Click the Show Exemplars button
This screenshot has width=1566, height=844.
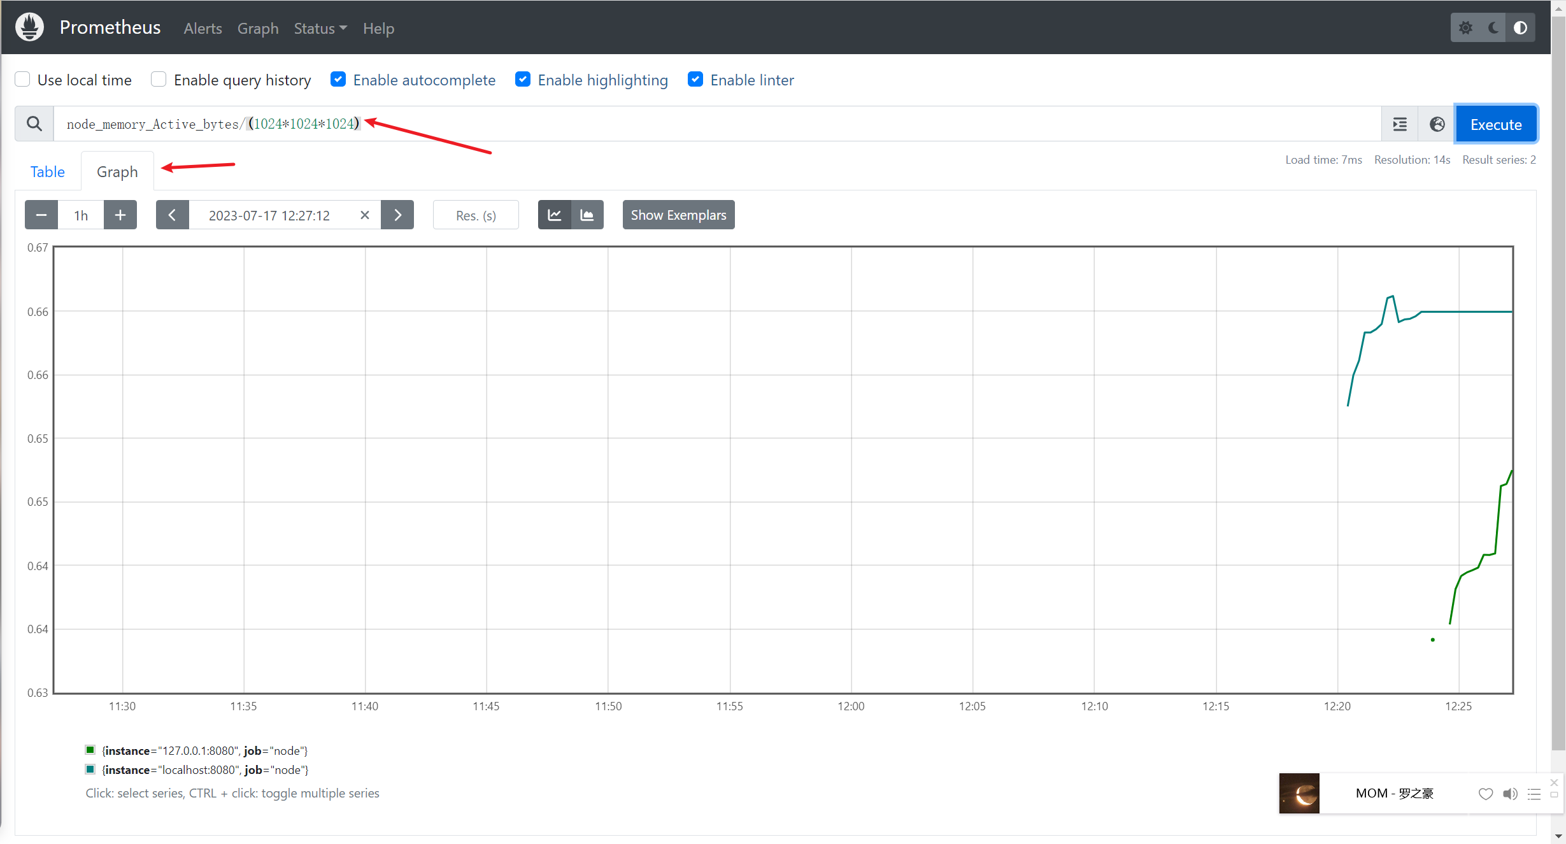(x=678, y=215)
